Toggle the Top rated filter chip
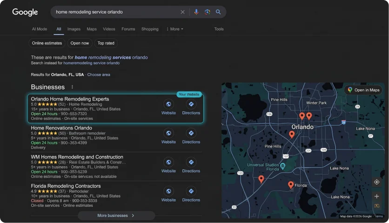 click(x=106, y=43)
